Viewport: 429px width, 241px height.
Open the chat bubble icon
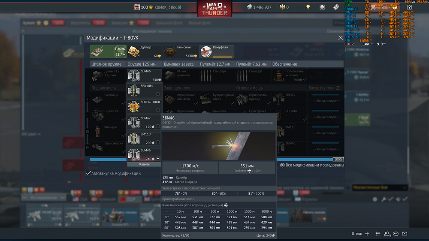click(x=396, y=234)
